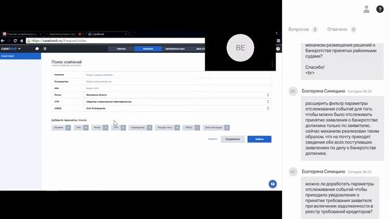Select the 'Отвечено 0' tab
This screenshot has width=389, height=219.
tap(342, 29)
